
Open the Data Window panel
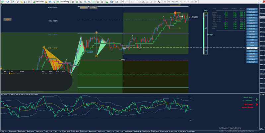coord(18,2)
